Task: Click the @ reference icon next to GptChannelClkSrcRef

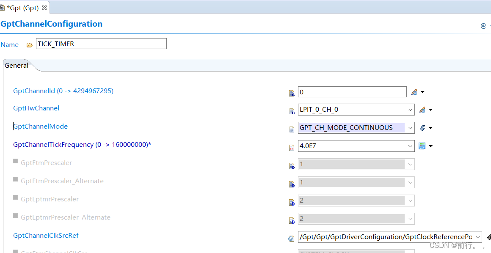Action: (291, 238)
